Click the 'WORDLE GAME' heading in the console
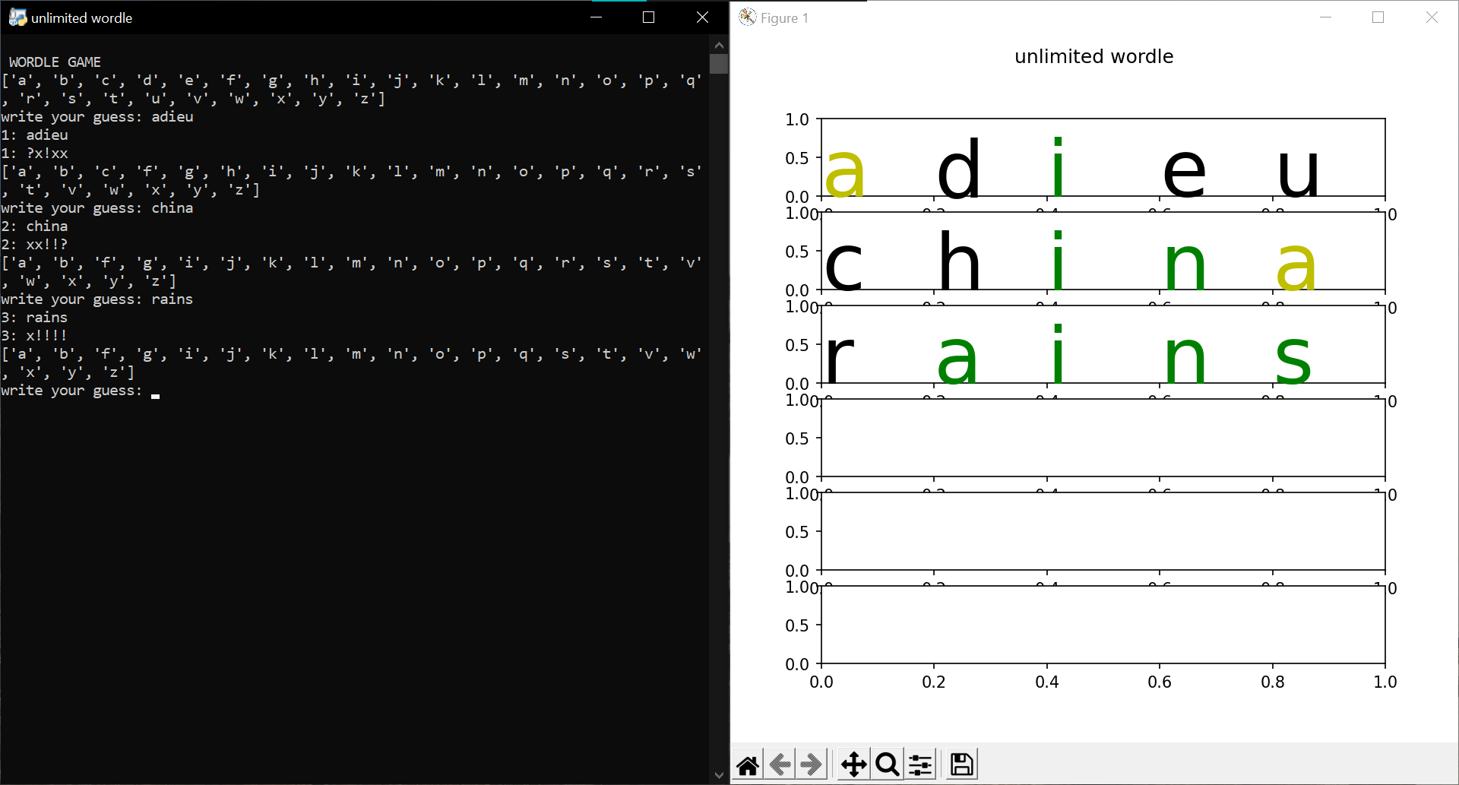This screenshot has width=1459, height=785. (x=55, y=62)
